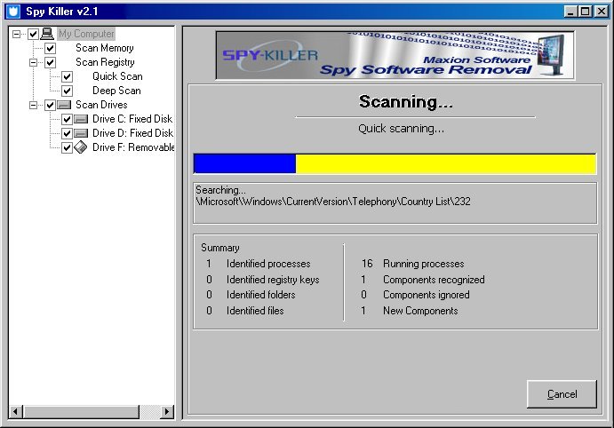Click the monitor image in the Spy-Killer banner
Screen dimensions: 614x428
click(x=553, y=55)
